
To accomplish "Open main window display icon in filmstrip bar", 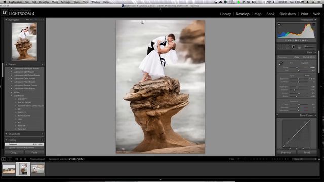I will (4, 159).
